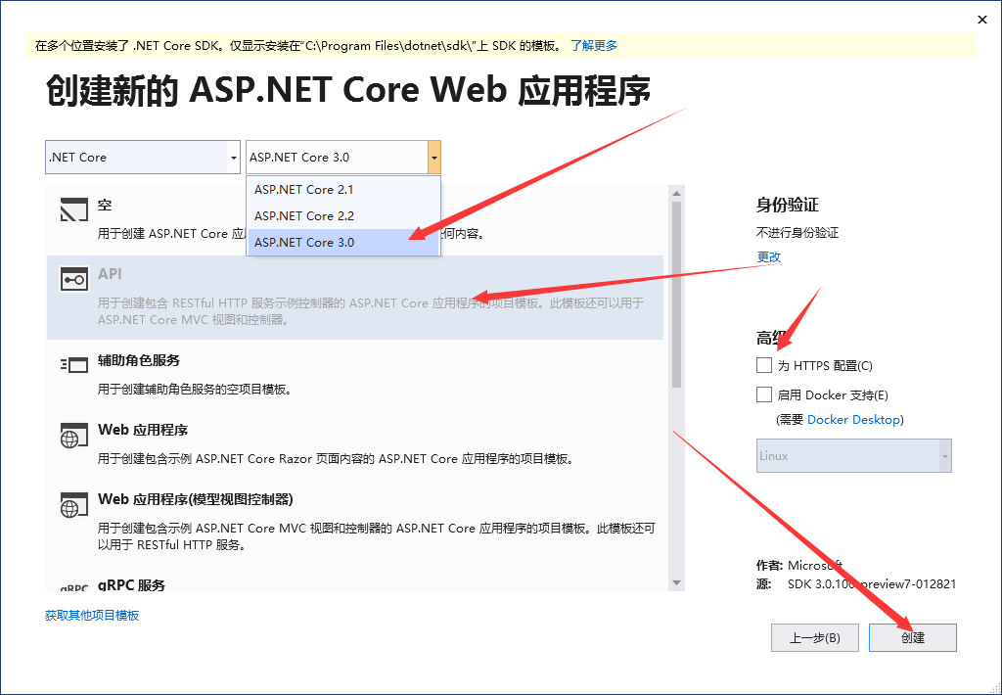Image resolution: width=1002 pixels, height=695 pixels.
Task: Open the .NET Core framework dropdown
Action: point(143,158)
